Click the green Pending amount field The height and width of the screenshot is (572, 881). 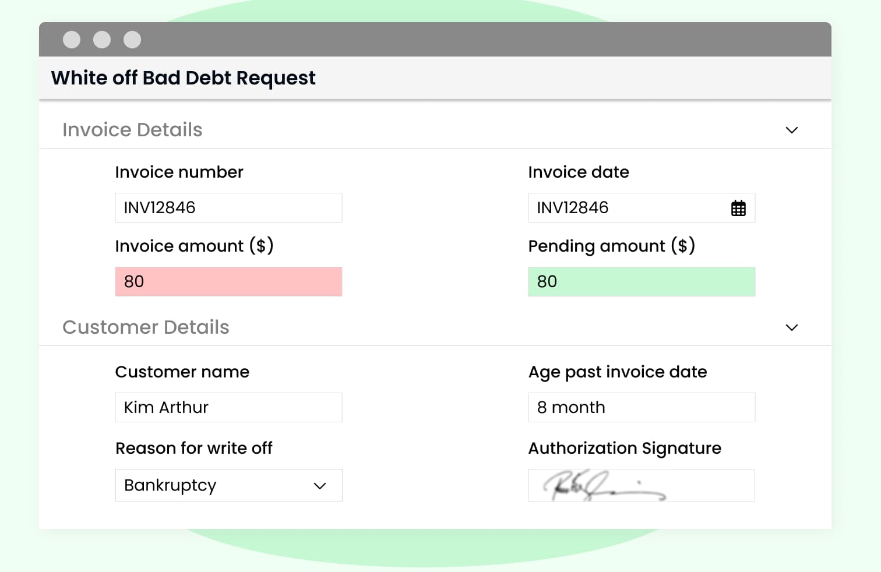pos(642,281)
